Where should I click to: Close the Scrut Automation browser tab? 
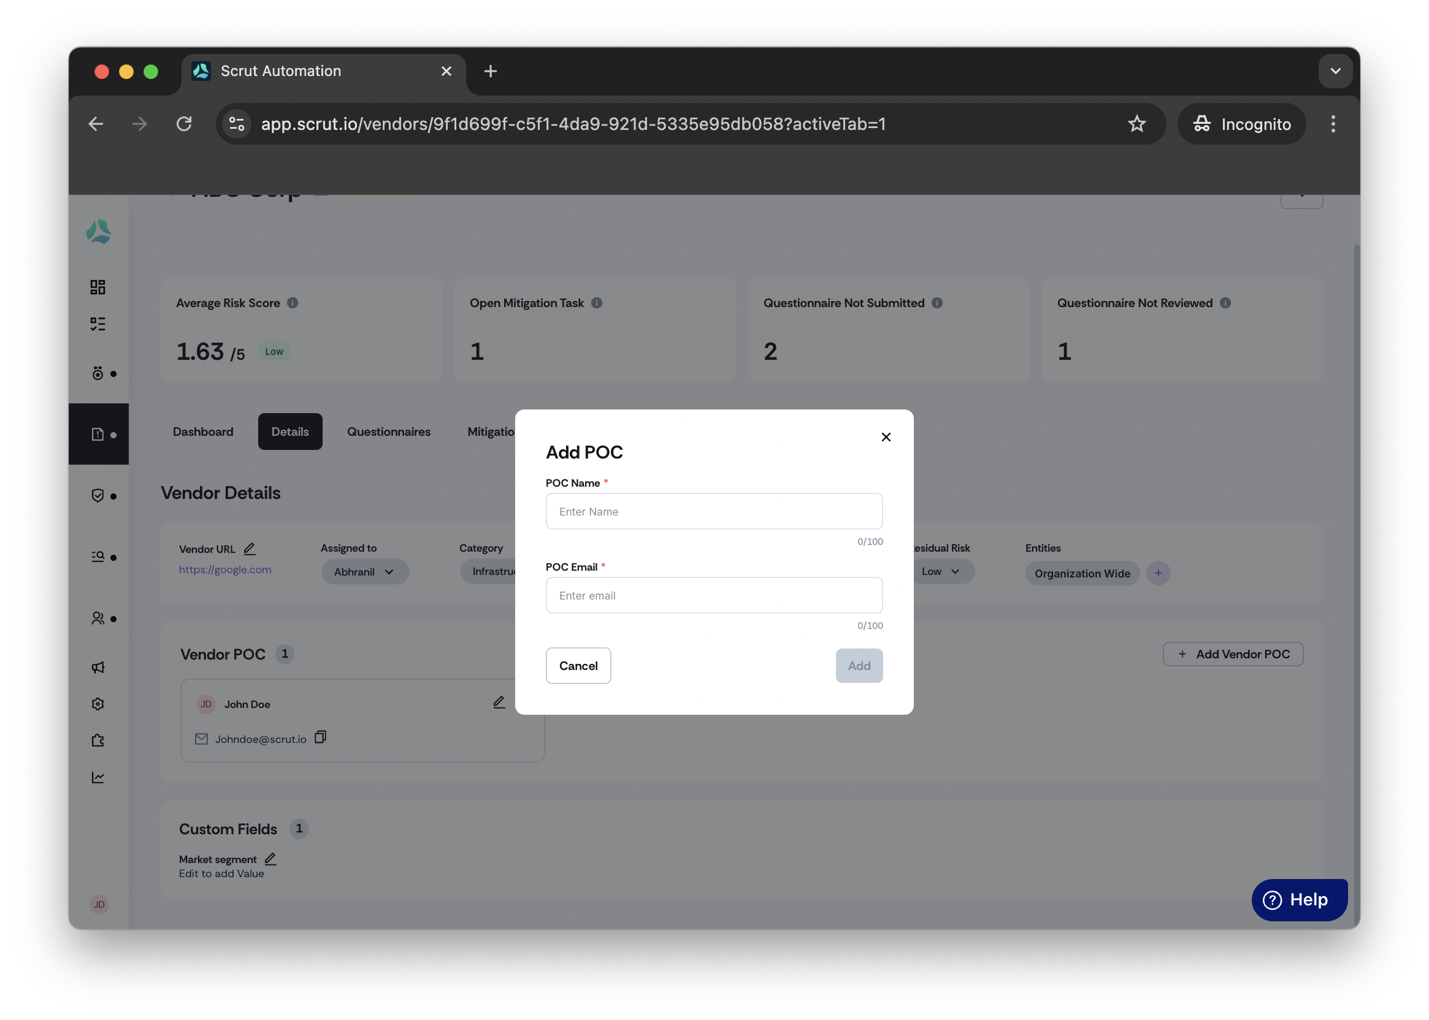(447, 71)
